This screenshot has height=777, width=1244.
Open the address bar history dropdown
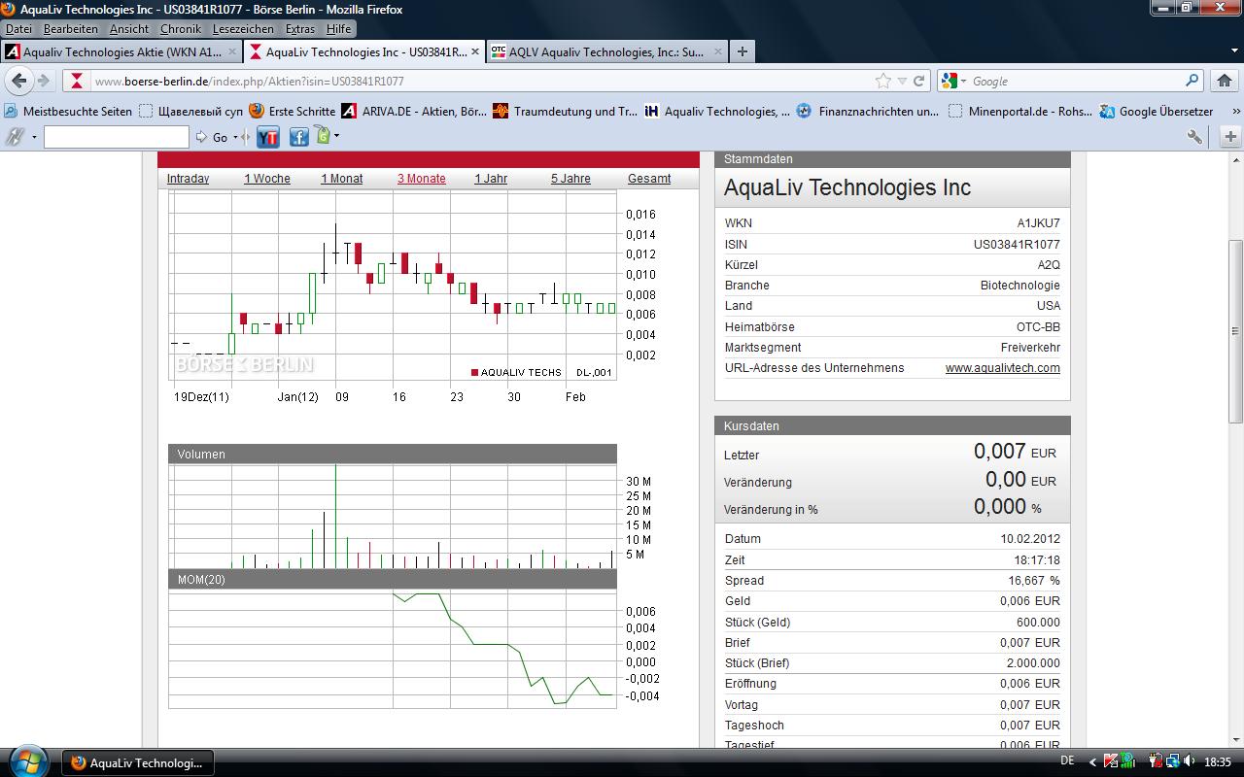pos(901,81)
